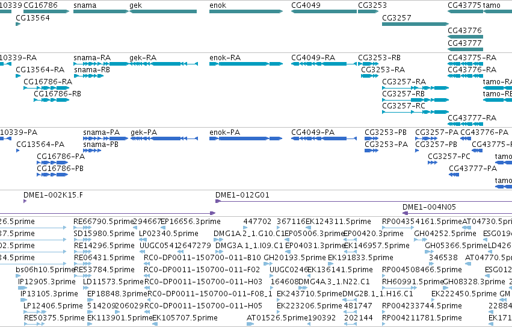Click the RP004211781.5prime EST label
The image size is (512, 327).
coord(422,318)
